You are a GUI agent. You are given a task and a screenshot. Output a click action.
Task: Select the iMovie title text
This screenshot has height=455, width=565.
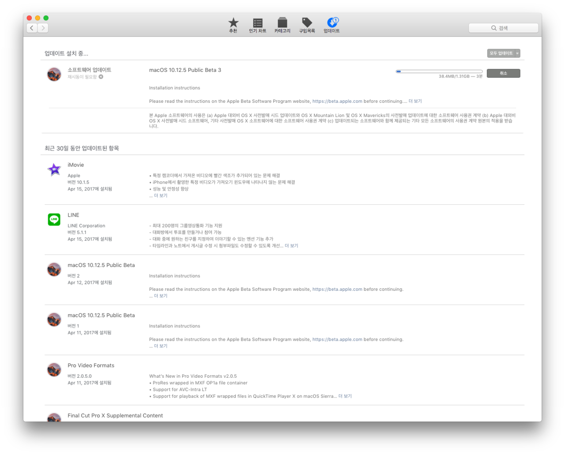(76, 165)
